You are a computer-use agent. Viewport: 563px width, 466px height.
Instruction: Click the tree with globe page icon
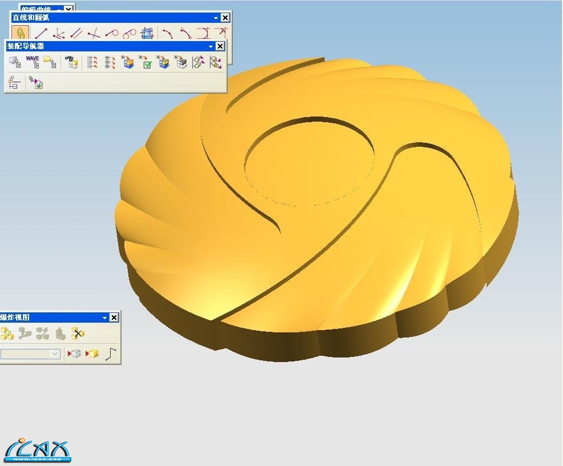point(36,83)
